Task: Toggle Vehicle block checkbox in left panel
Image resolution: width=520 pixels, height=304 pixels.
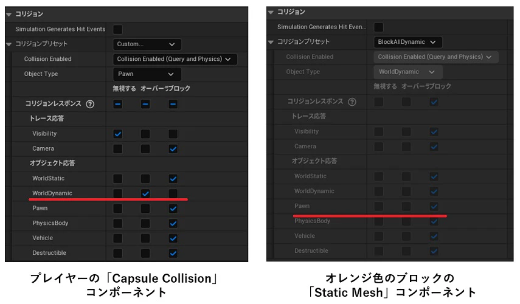Action: pyautogui.click(x=173, y=238)
